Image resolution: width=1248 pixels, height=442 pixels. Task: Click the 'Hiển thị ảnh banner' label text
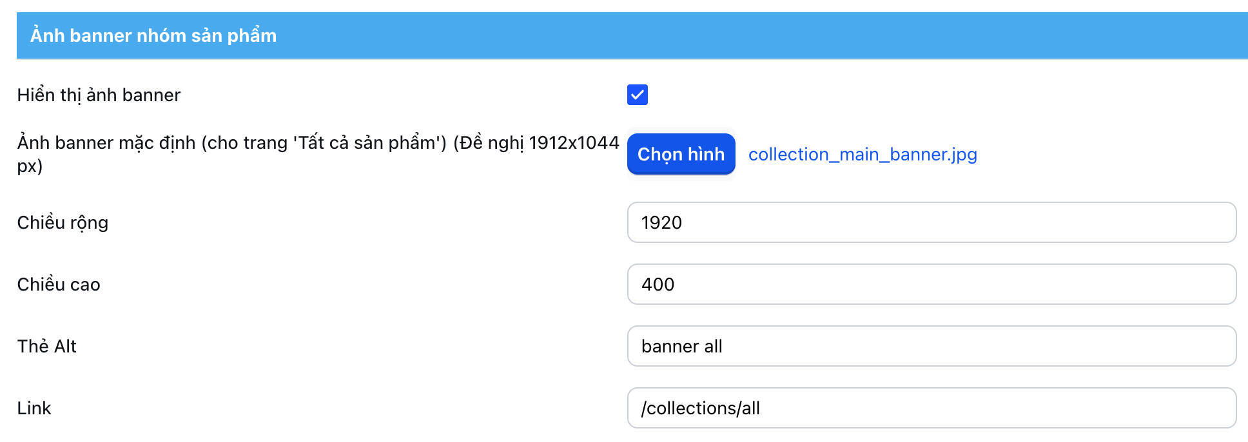99,95
